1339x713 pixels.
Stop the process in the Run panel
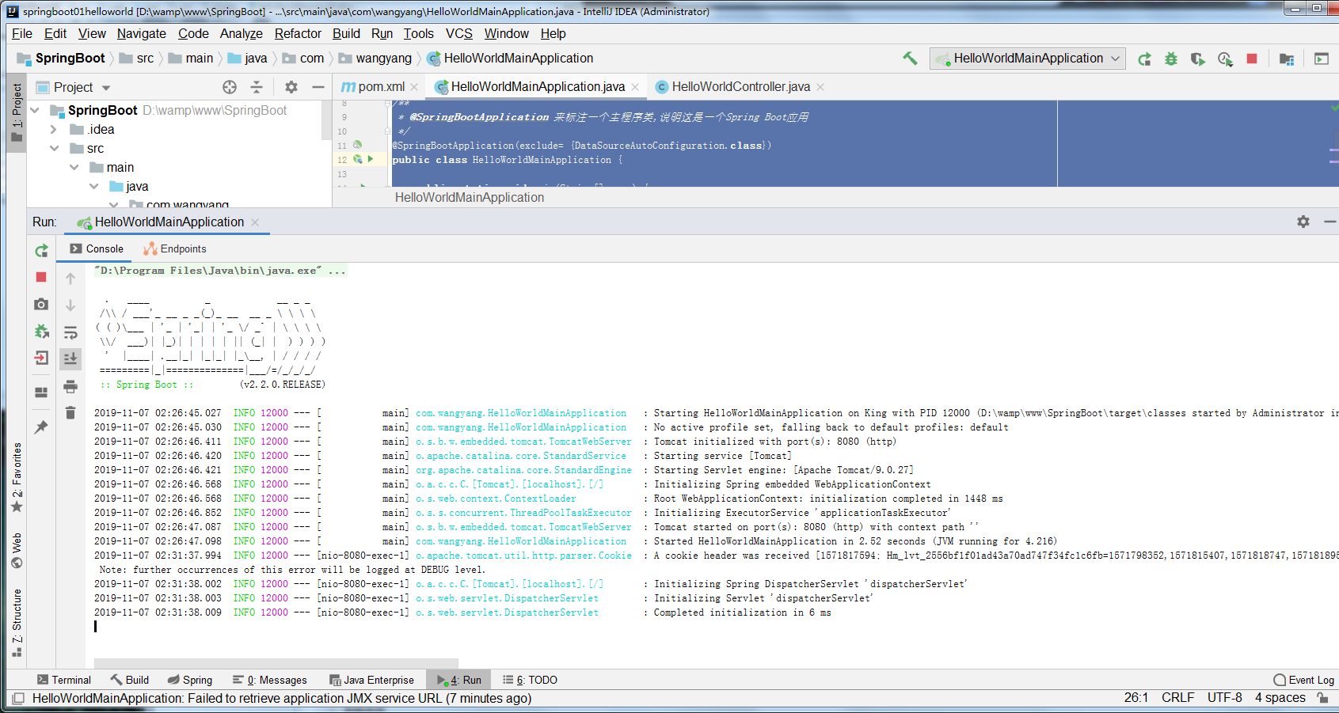coord(41,277)
